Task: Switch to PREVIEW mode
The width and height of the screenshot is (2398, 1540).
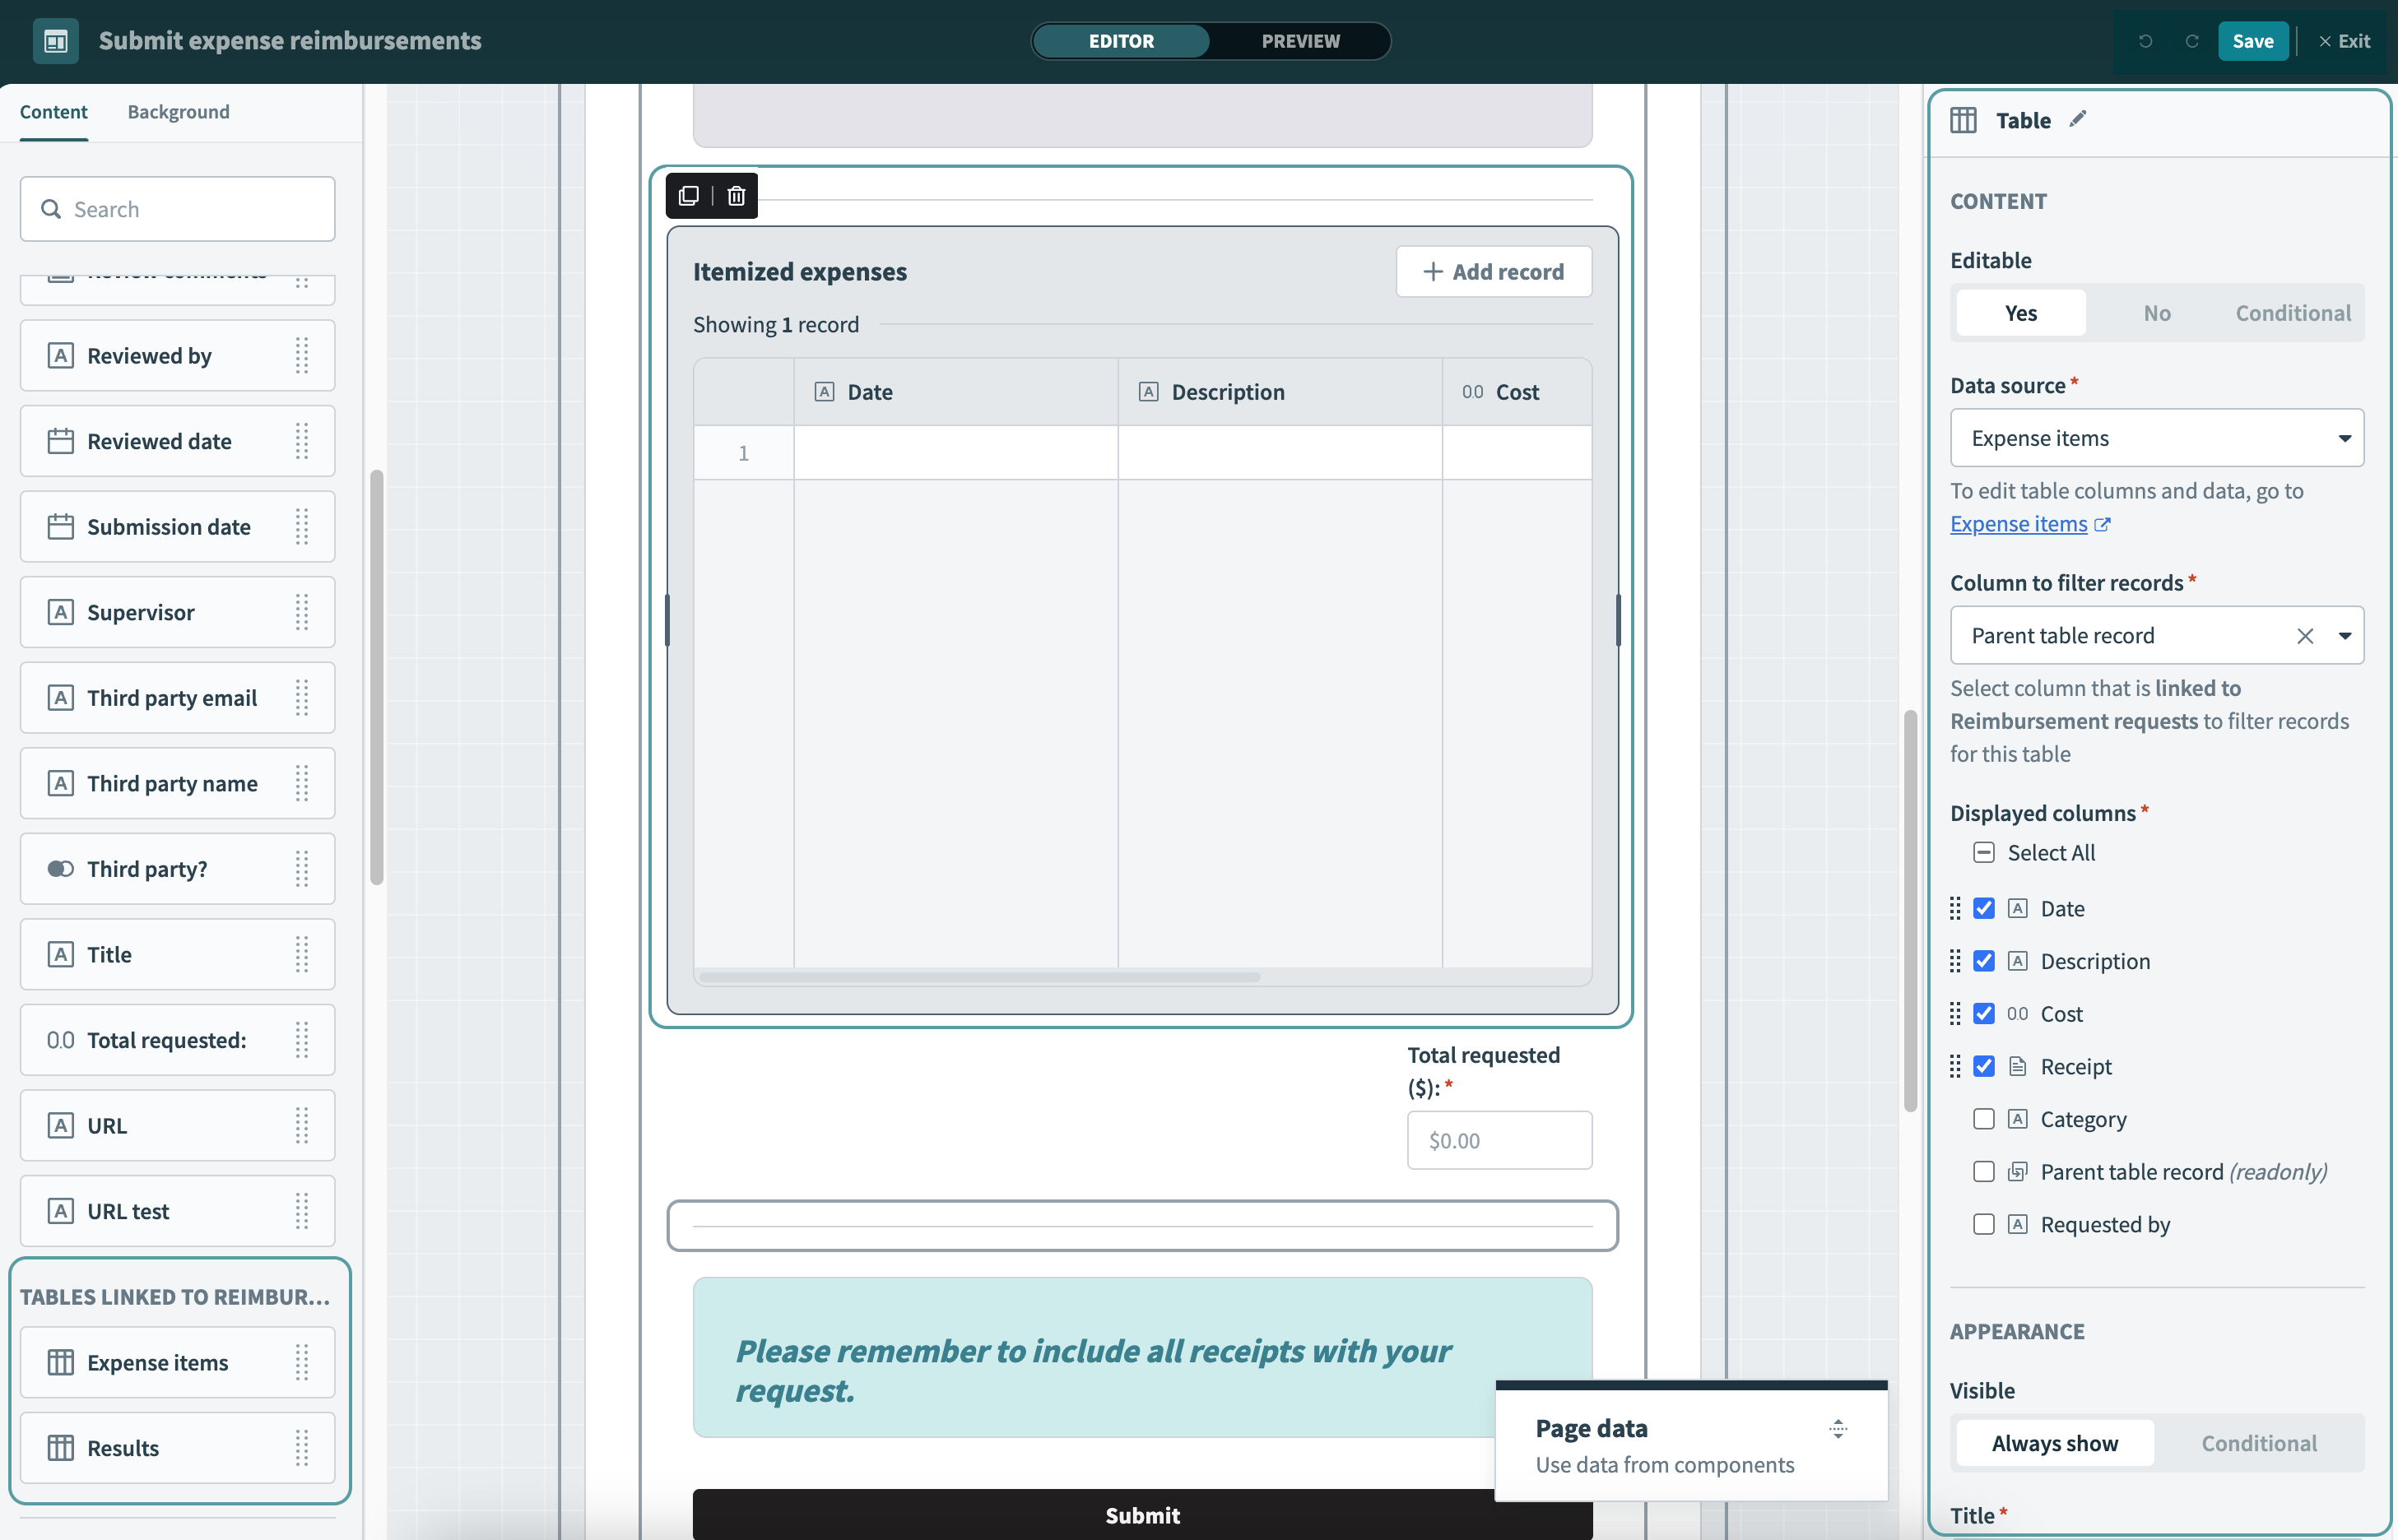Action: (1299, 41)
